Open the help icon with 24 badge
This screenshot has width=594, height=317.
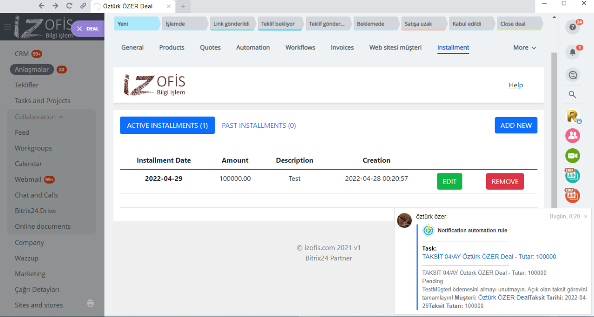click(572, 27)
